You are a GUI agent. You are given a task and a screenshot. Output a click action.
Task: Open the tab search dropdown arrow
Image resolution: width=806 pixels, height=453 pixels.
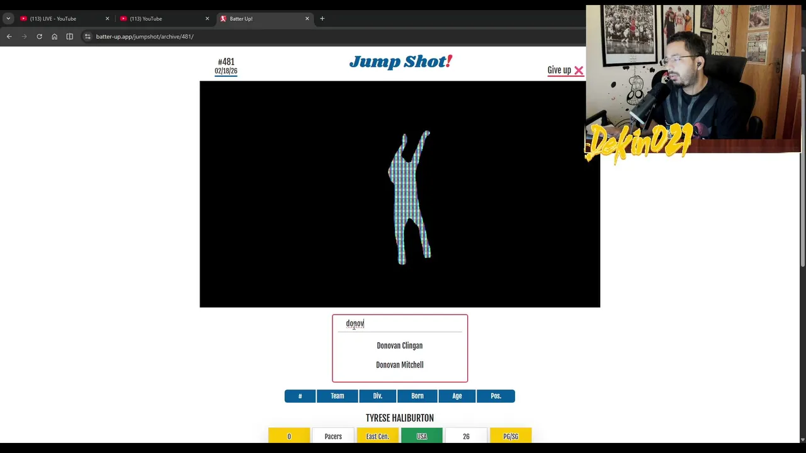click(8, 18)
